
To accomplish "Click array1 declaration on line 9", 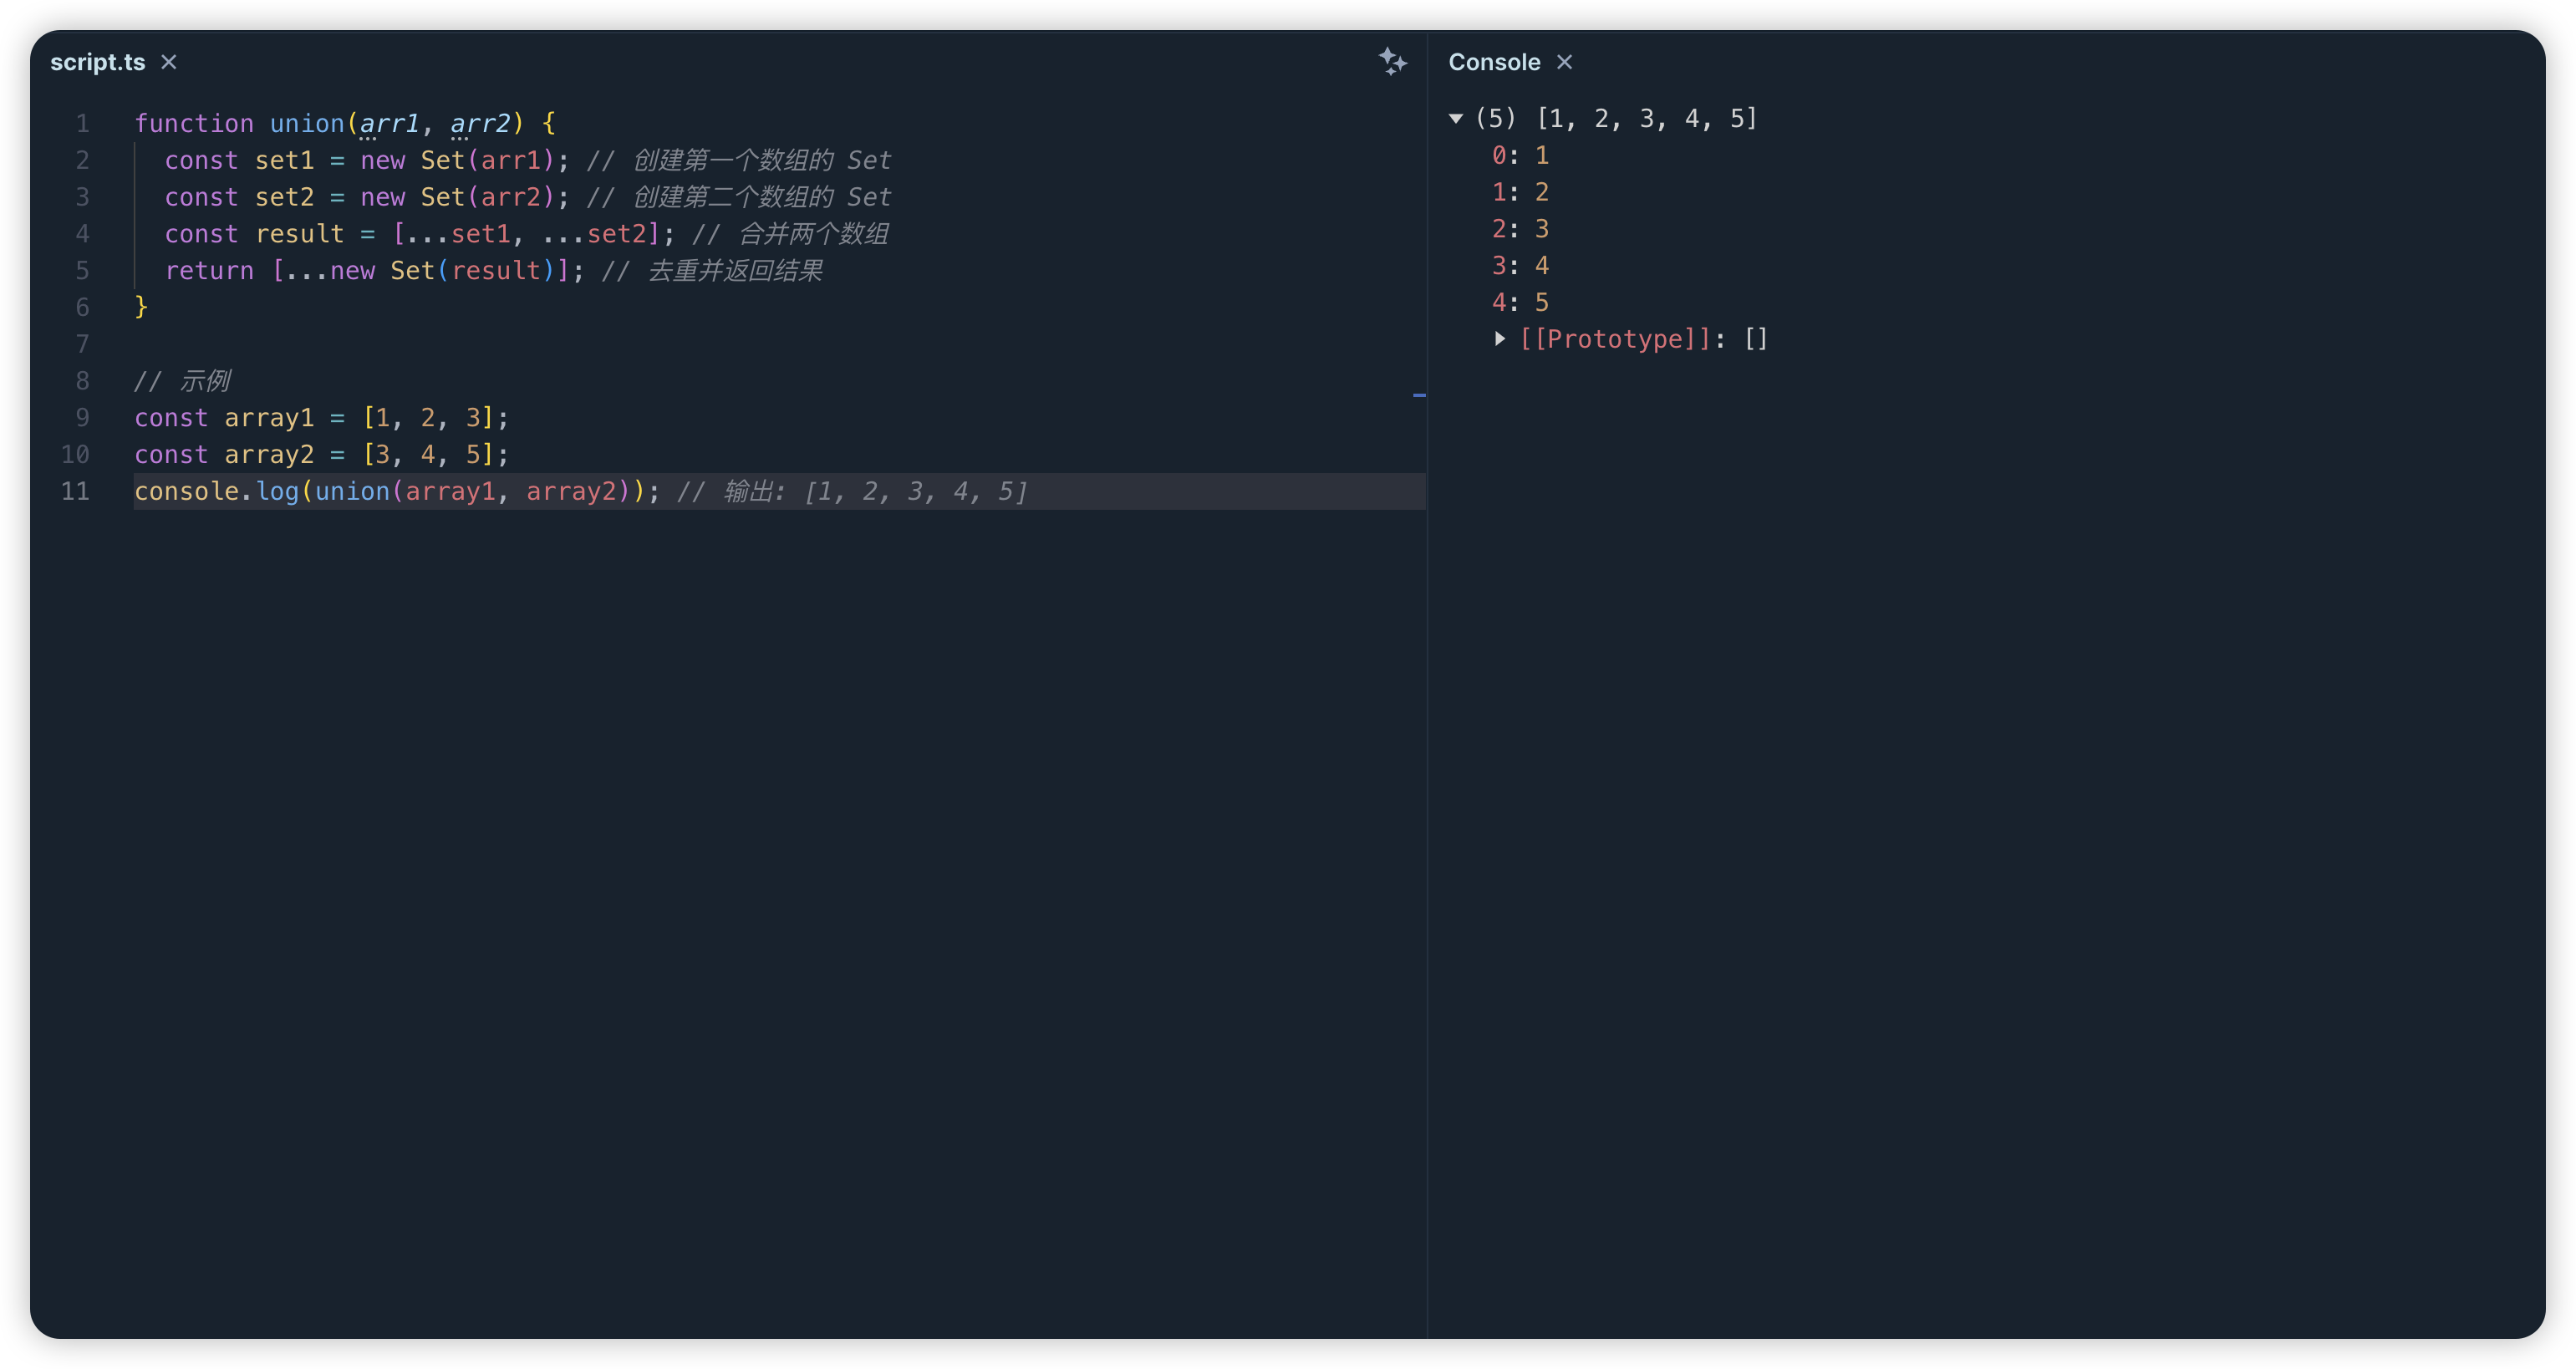I will [269, 418].
